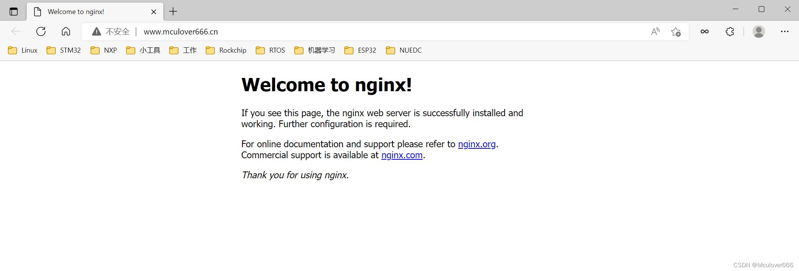
Task: Follow the nginx.org link
Action: (477, 144)
